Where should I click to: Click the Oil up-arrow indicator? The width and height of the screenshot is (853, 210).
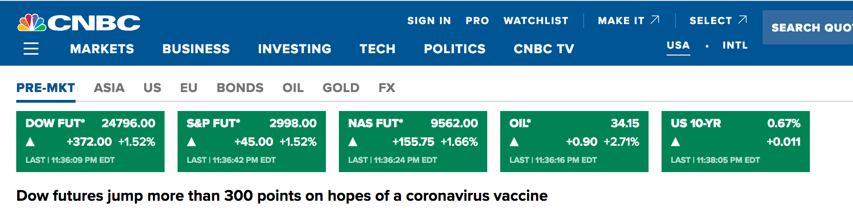514,142
